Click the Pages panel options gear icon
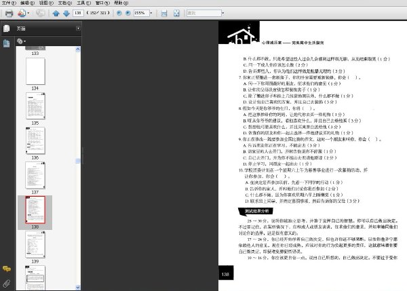407x291 pixels. 20,41
